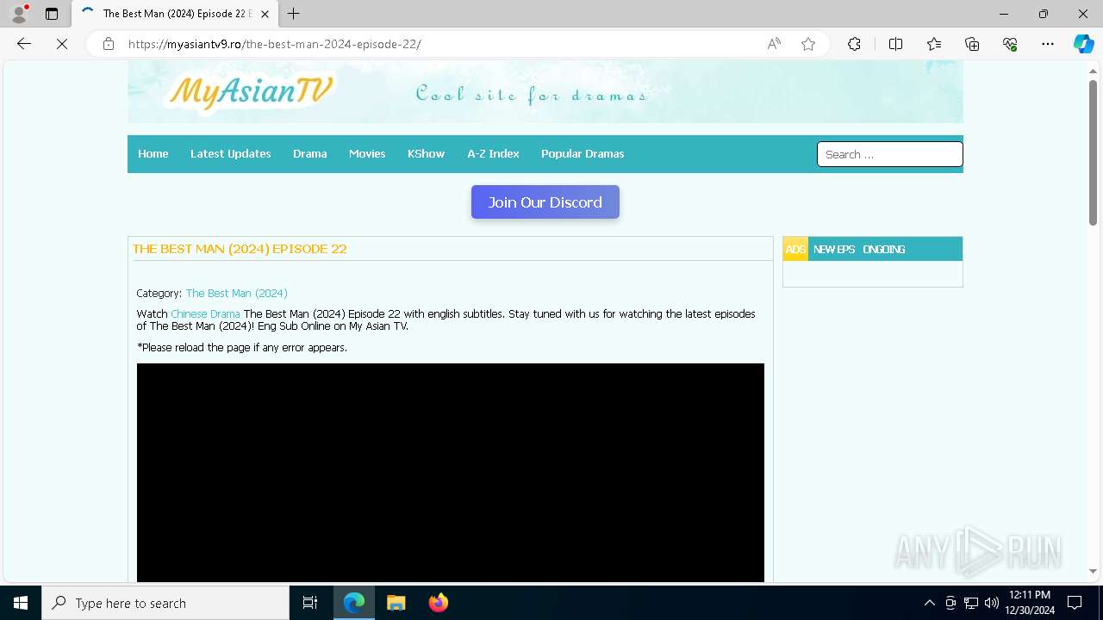The width and height of the screenshot is (1103, 620).
Task: Select the ADS sidebar tab
Action: pyautogui.click(x=795, y=249)
